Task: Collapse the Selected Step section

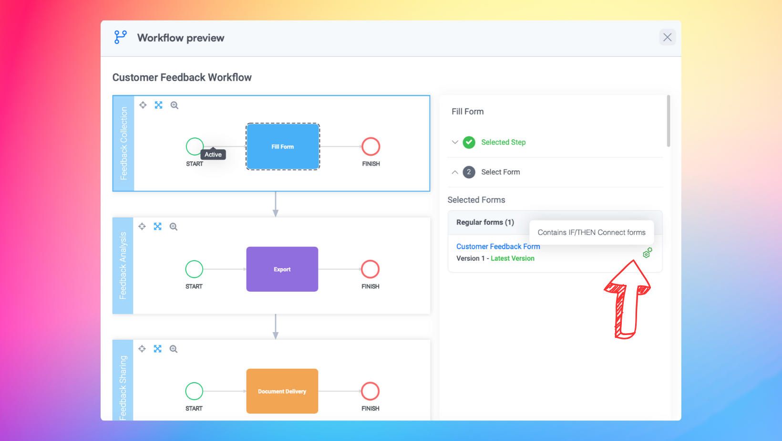Action: click(x=455, y=142)
